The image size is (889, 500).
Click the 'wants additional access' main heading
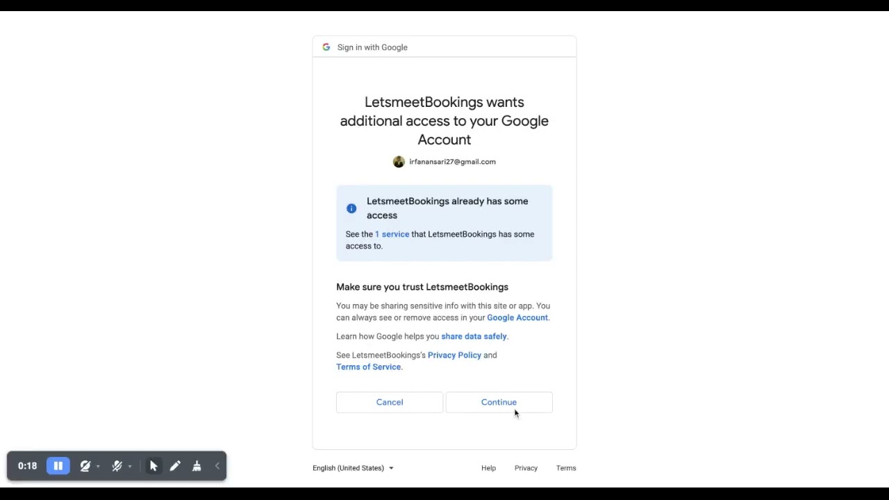tap(444, 121)
